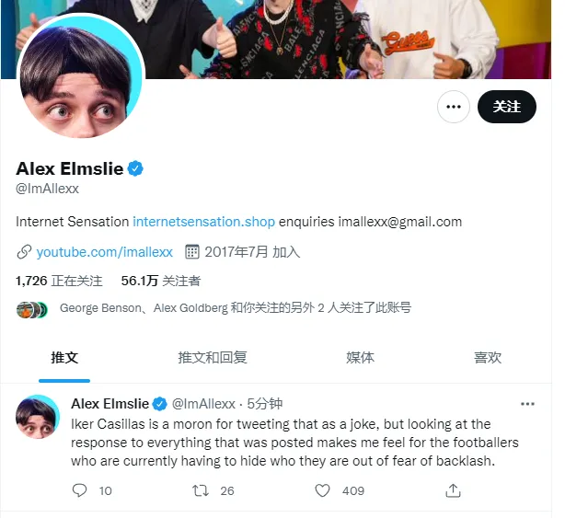
Task: View the 56.1万 关注者 followers list
Action: point(161,281)
